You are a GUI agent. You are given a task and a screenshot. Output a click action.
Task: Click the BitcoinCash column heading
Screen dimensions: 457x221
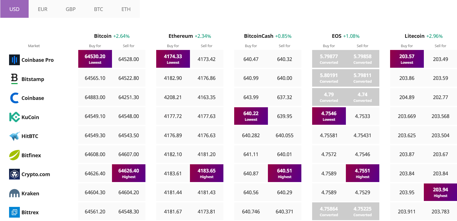pyautogui.click(x=259, y=36)
